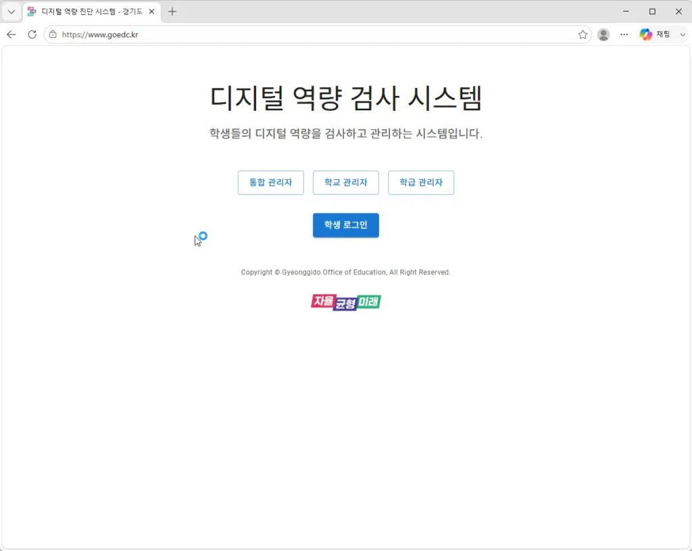Open the 통합 관리자 login

[x=270, y=183]
